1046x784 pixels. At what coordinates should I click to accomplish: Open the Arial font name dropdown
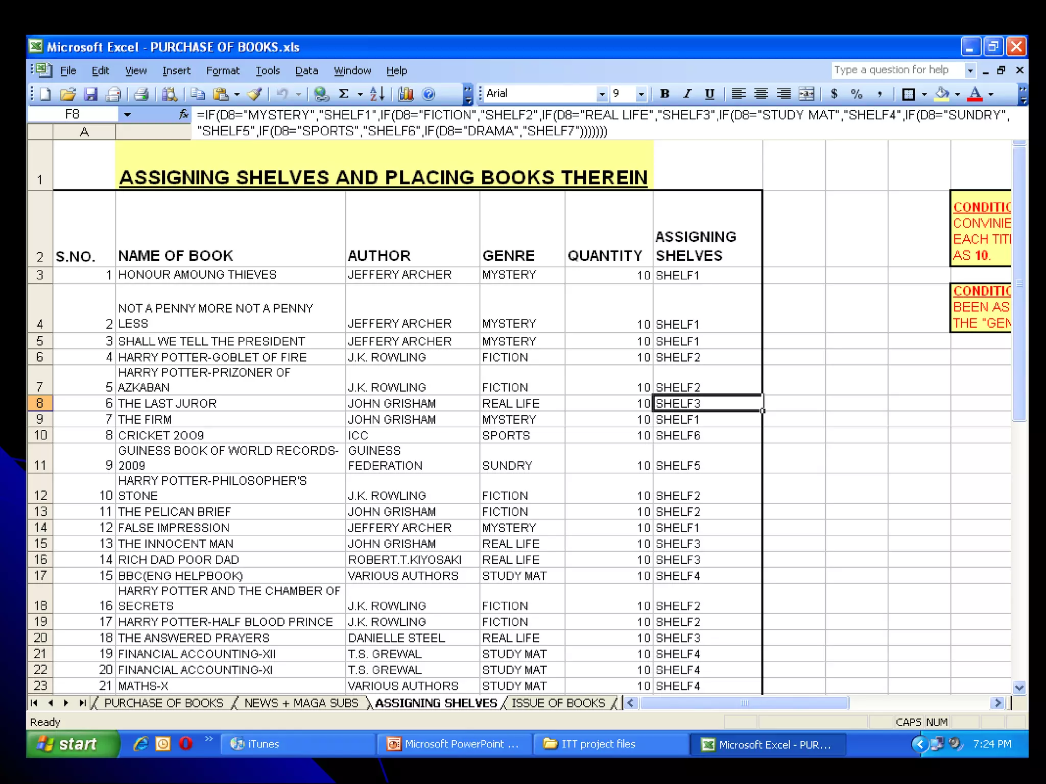602,94
